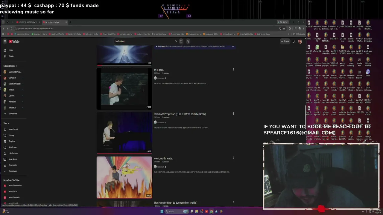Play the 'art is dead.' video thumbnail
This screenshot has width=383, height=215.
click(124, 89)
